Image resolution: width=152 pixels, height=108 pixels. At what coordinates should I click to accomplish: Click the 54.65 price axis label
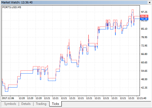tap(144, 71)
